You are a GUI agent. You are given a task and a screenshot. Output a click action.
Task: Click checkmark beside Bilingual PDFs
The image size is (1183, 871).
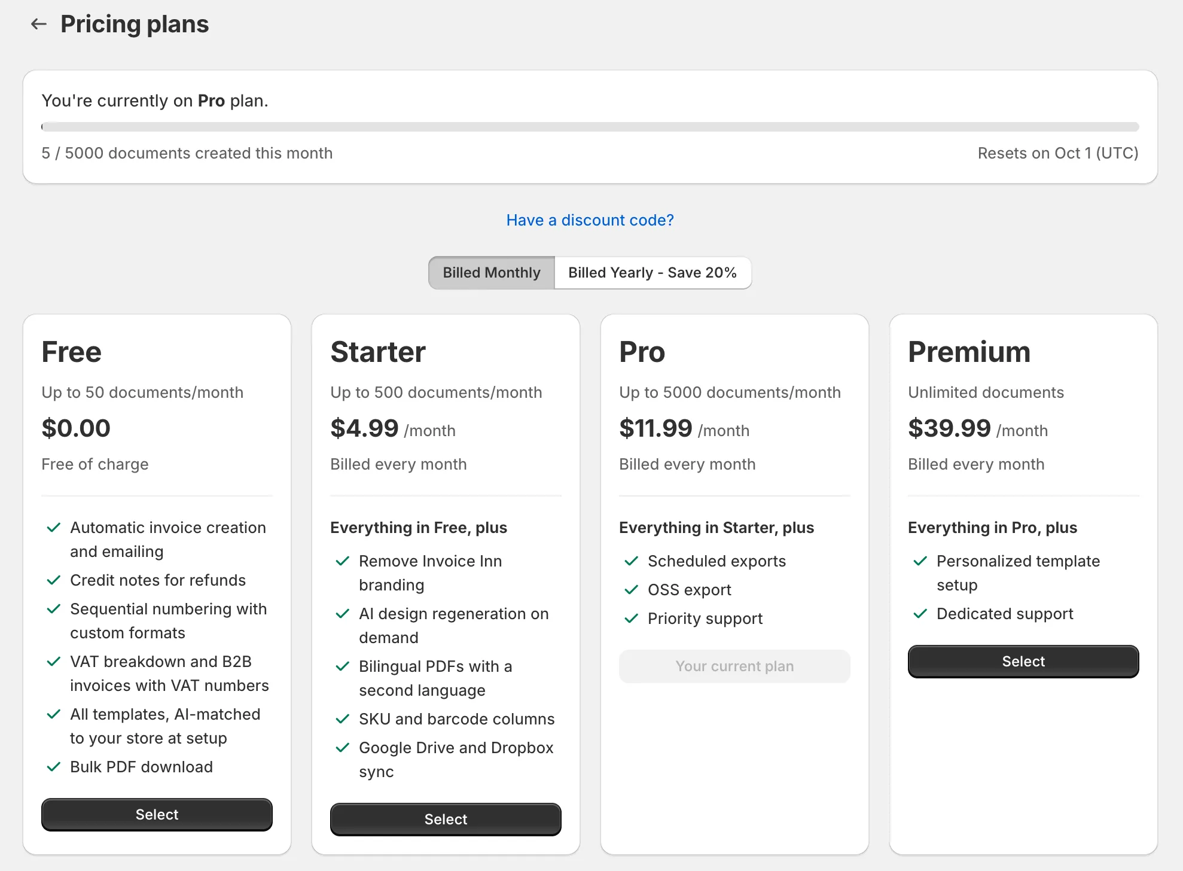click(x=343, y=666)
